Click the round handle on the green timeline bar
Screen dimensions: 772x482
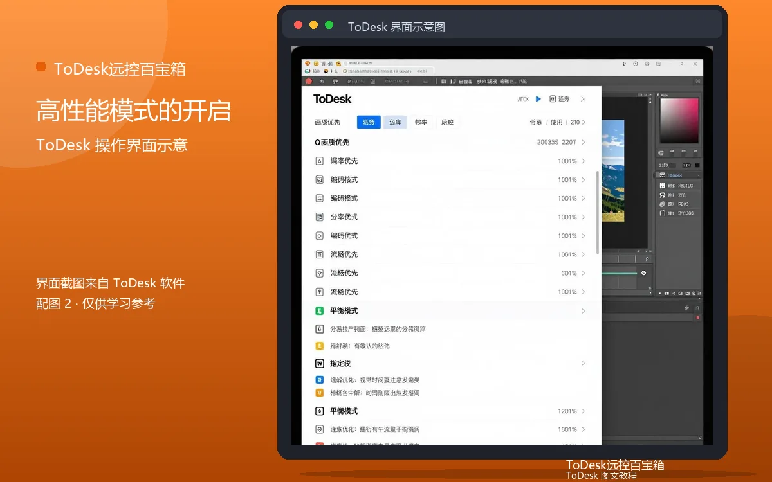(643, 273)
